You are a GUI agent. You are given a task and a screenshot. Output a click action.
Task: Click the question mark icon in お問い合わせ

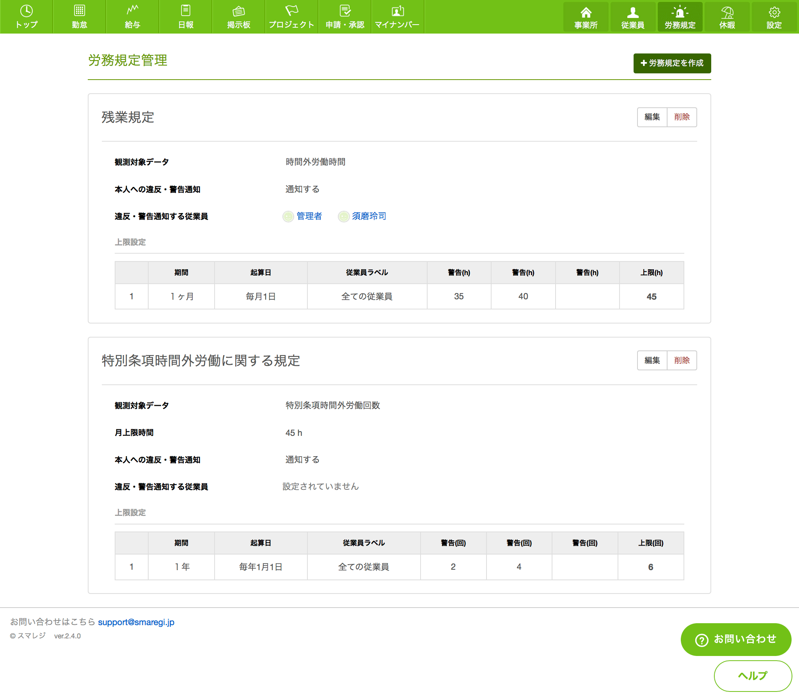pos(701,640)
